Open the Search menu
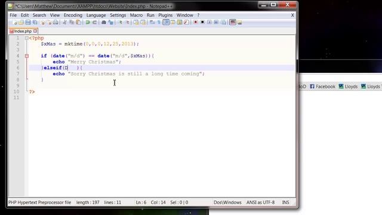Viewport: 382px width, 215px height. [x=39, y=15]
